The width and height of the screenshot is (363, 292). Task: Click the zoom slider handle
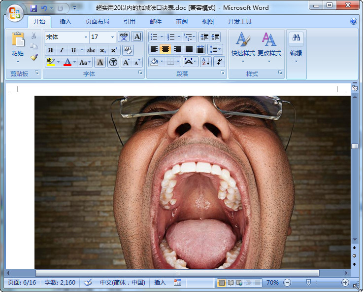coord(308,283)
